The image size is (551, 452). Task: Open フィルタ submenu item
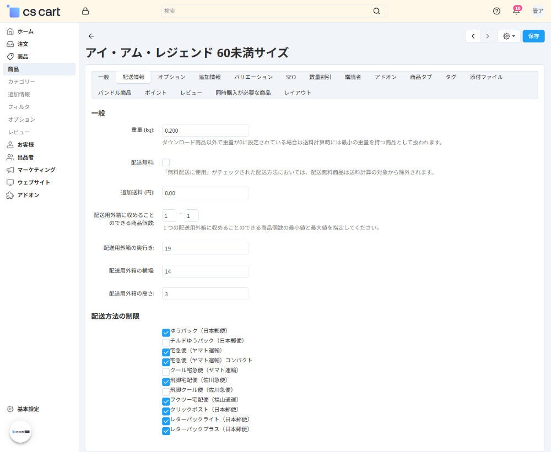[x=19, y=107]
